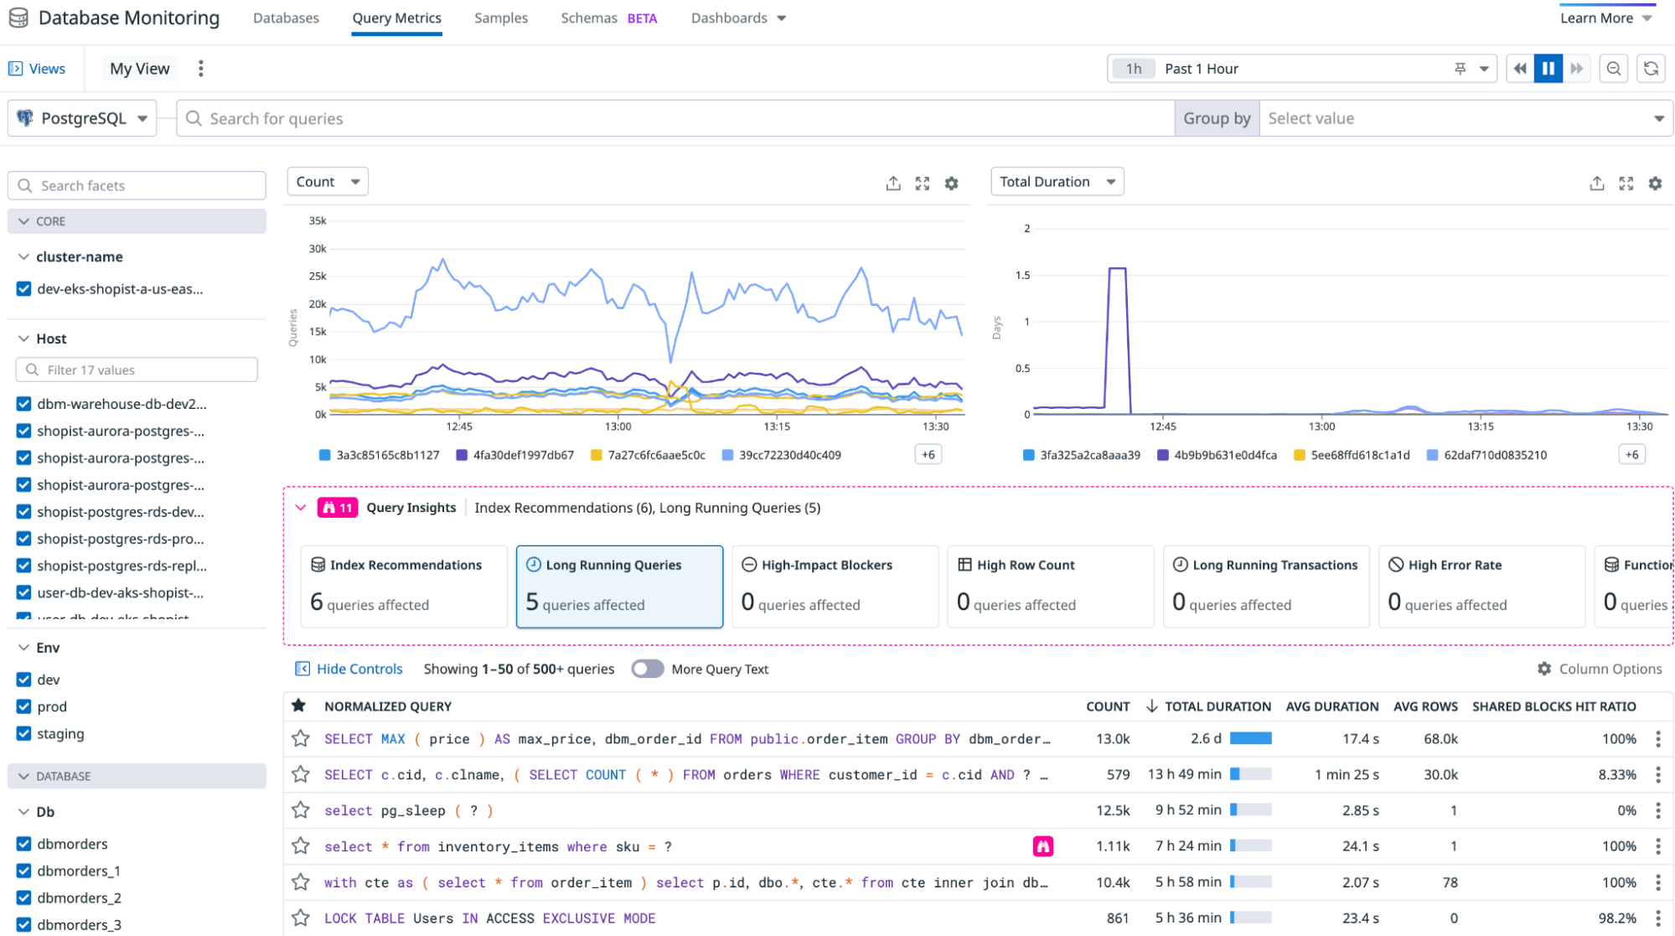Enable the More Query Text toggle
1675x936 pixels.
click(x=648, y=669)
